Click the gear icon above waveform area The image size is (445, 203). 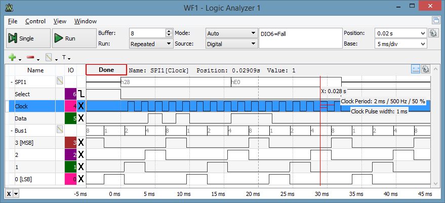[425, 69]
